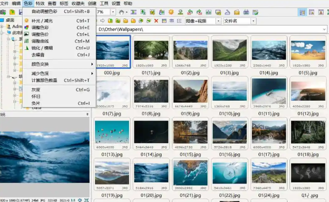Click the yellow envelope email icon
329x202 pixels.
tap(236, 12)
